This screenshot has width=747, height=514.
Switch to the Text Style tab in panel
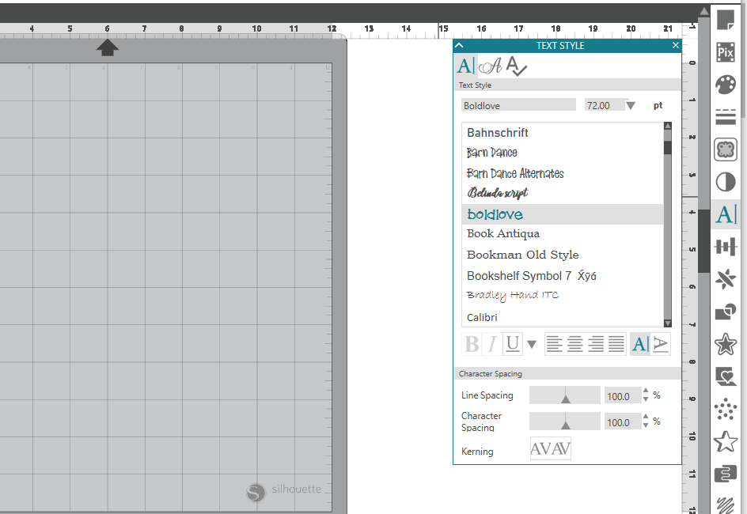coord(465,66)
